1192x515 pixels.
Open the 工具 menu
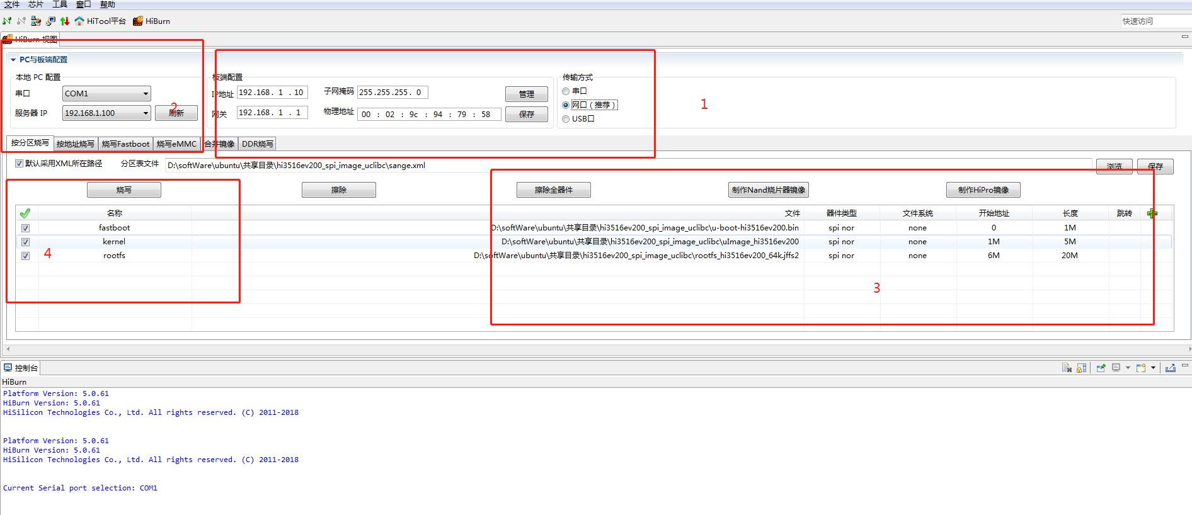(x=60, y=4)
